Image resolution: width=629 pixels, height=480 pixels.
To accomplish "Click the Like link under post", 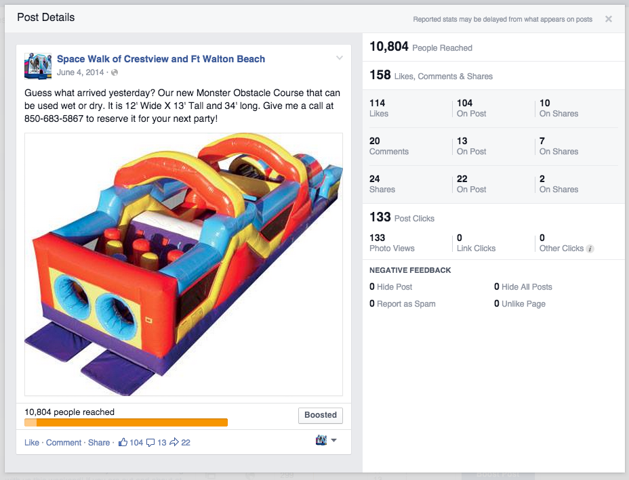I will pos(32,442).
